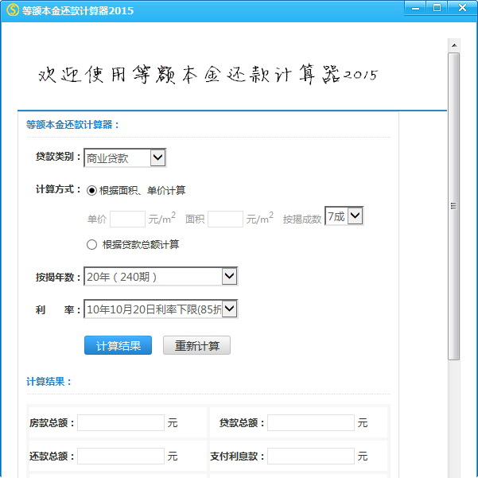Click the 计算结果： section heading
The width and height of the screenshot is (478, 478).
point(49,381)
